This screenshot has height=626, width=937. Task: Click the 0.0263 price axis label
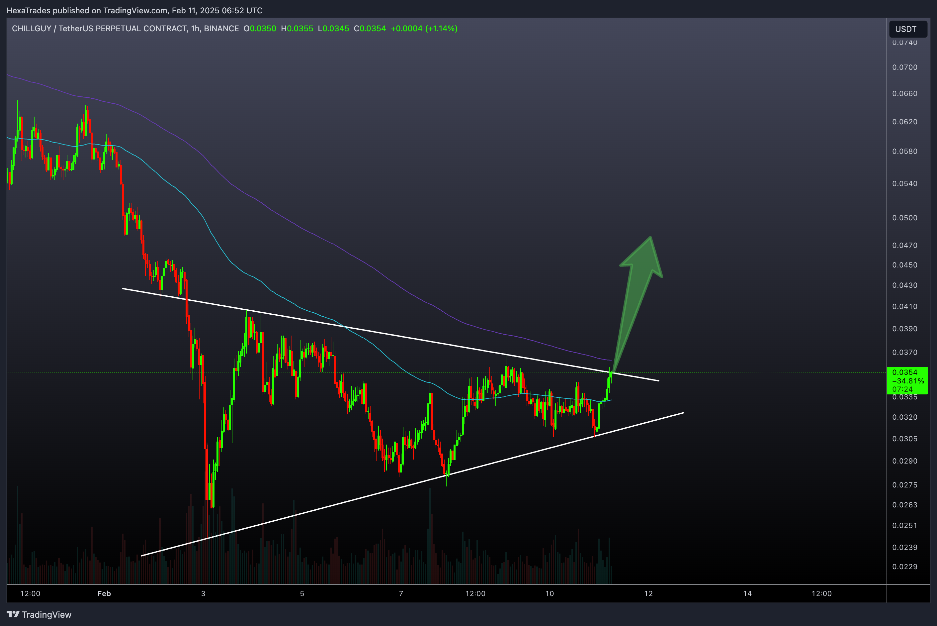(x=905, y=505)
